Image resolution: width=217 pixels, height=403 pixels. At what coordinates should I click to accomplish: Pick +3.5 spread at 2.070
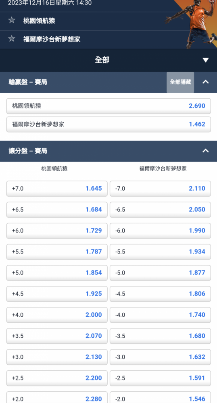point(57,336)
